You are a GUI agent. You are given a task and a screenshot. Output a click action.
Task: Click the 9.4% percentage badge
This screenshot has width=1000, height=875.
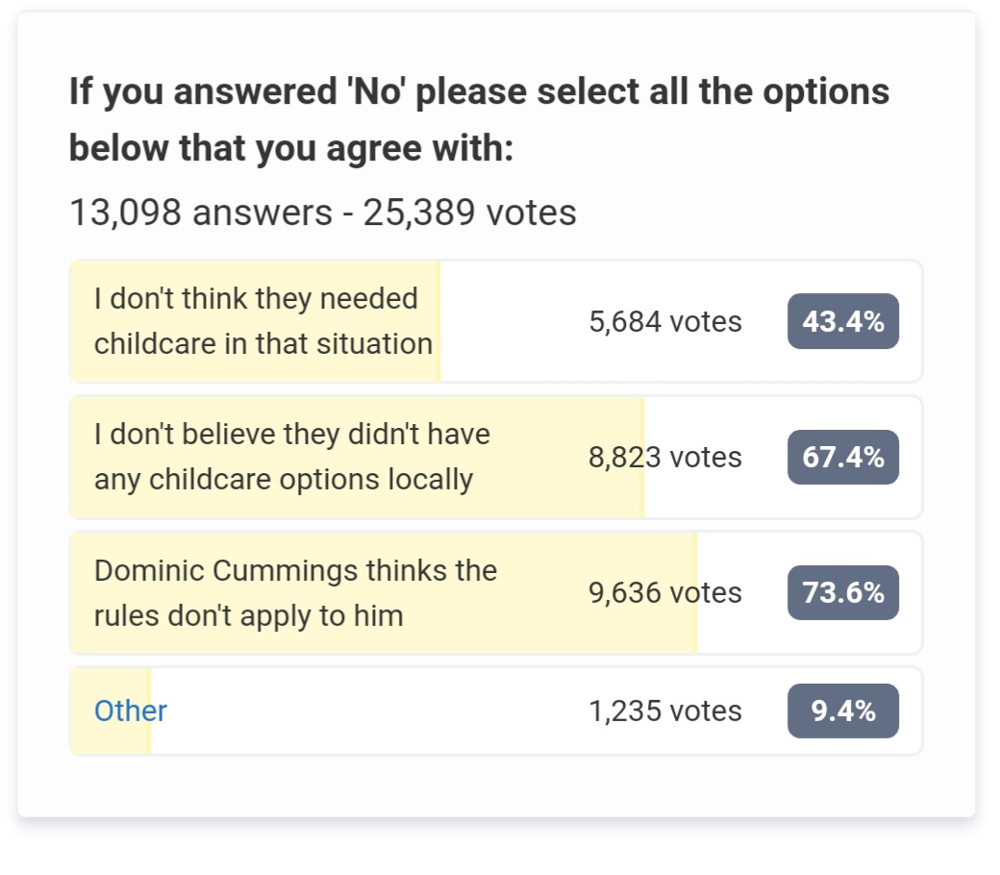(x=843, y=712)
